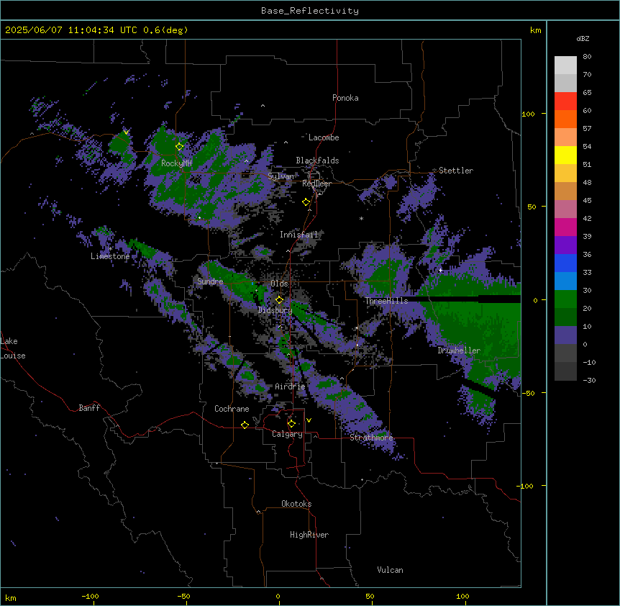This screenshot has height=606, width=620.
Task: Select yellow diamond between Olds and Didsbury
Action: tap(279, 300)
